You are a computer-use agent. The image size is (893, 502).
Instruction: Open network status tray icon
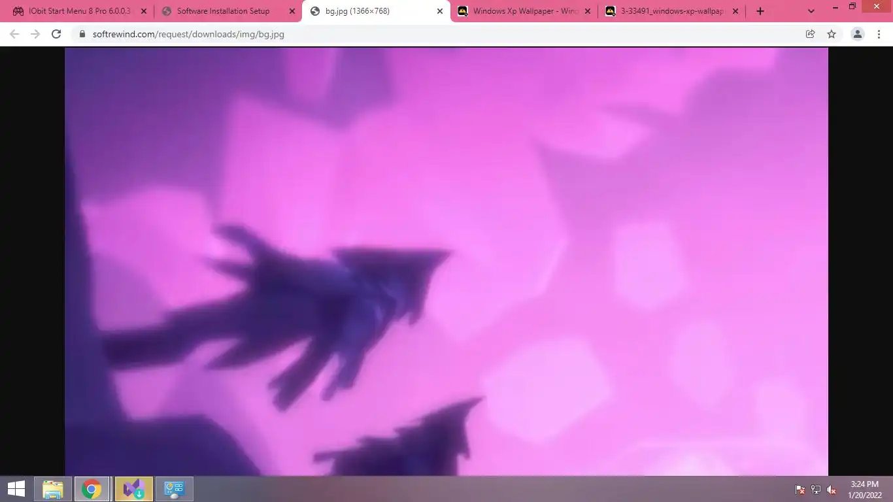tap(816, 490)
